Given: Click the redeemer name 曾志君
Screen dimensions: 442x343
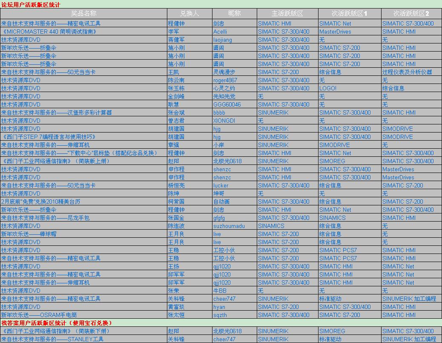Looking at the screenshot, I should tap(176, 121).
